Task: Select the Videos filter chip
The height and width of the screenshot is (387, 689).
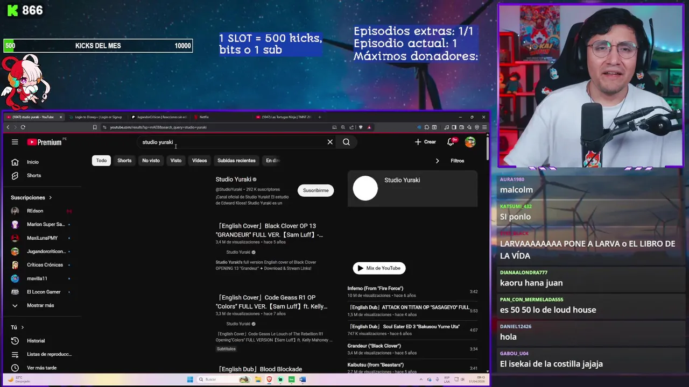Action: (200, 160)
